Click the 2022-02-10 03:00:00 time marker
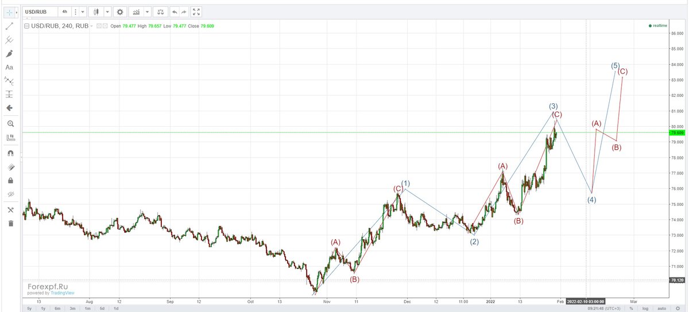689x312 pixels. click(x=586, y=301)
